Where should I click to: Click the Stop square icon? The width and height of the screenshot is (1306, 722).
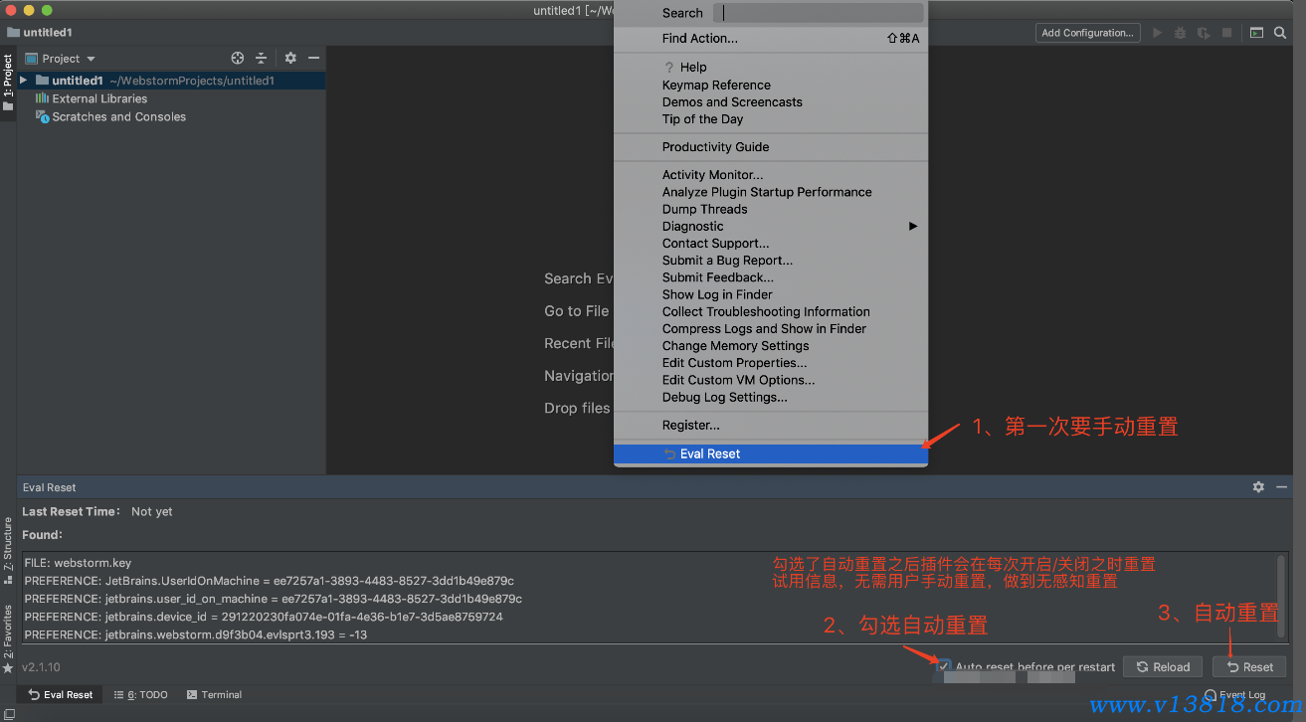(1227, 33)
